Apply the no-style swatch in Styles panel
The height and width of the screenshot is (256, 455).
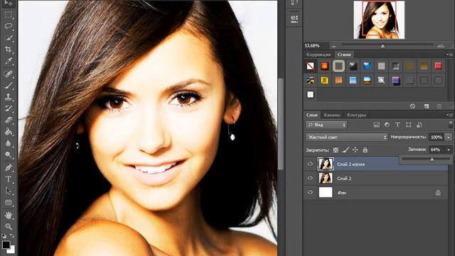pyautogui.click(x=310, y=66)
